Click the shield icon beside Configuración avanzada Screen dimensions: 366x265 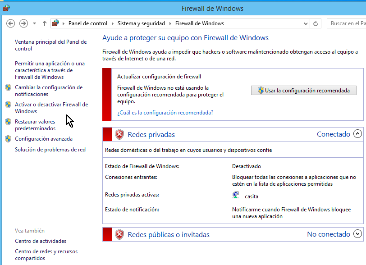click(8, 139)
